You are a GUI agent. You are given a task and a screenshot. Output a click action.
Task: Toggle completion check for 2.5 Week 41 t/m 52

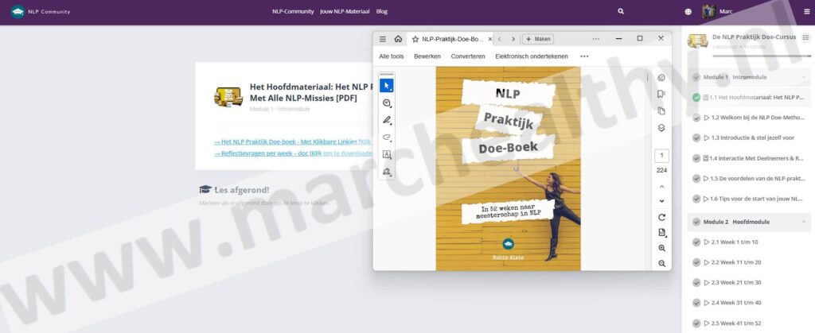[x=696, y=323]
